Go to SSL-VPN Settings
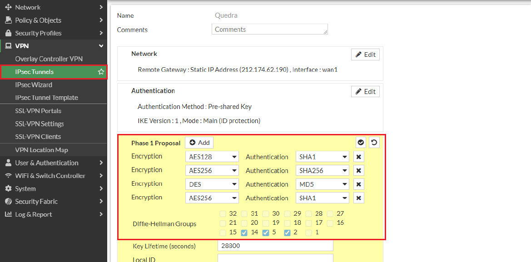This screenshot has width=531, height=262. (40, 124)
